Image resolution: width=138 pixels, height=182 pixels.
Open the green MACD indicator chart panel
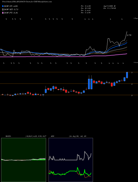[23, 160]
